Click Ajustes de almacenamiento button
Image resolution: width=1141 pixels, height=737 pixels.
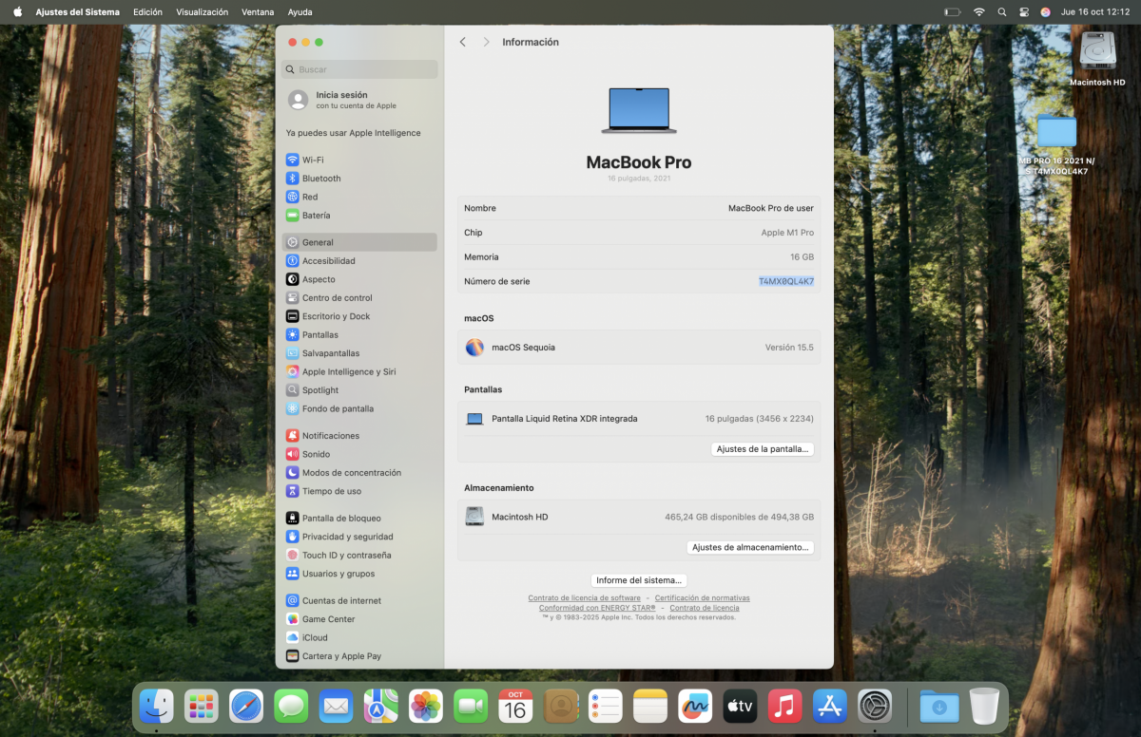tap(750, 548)
